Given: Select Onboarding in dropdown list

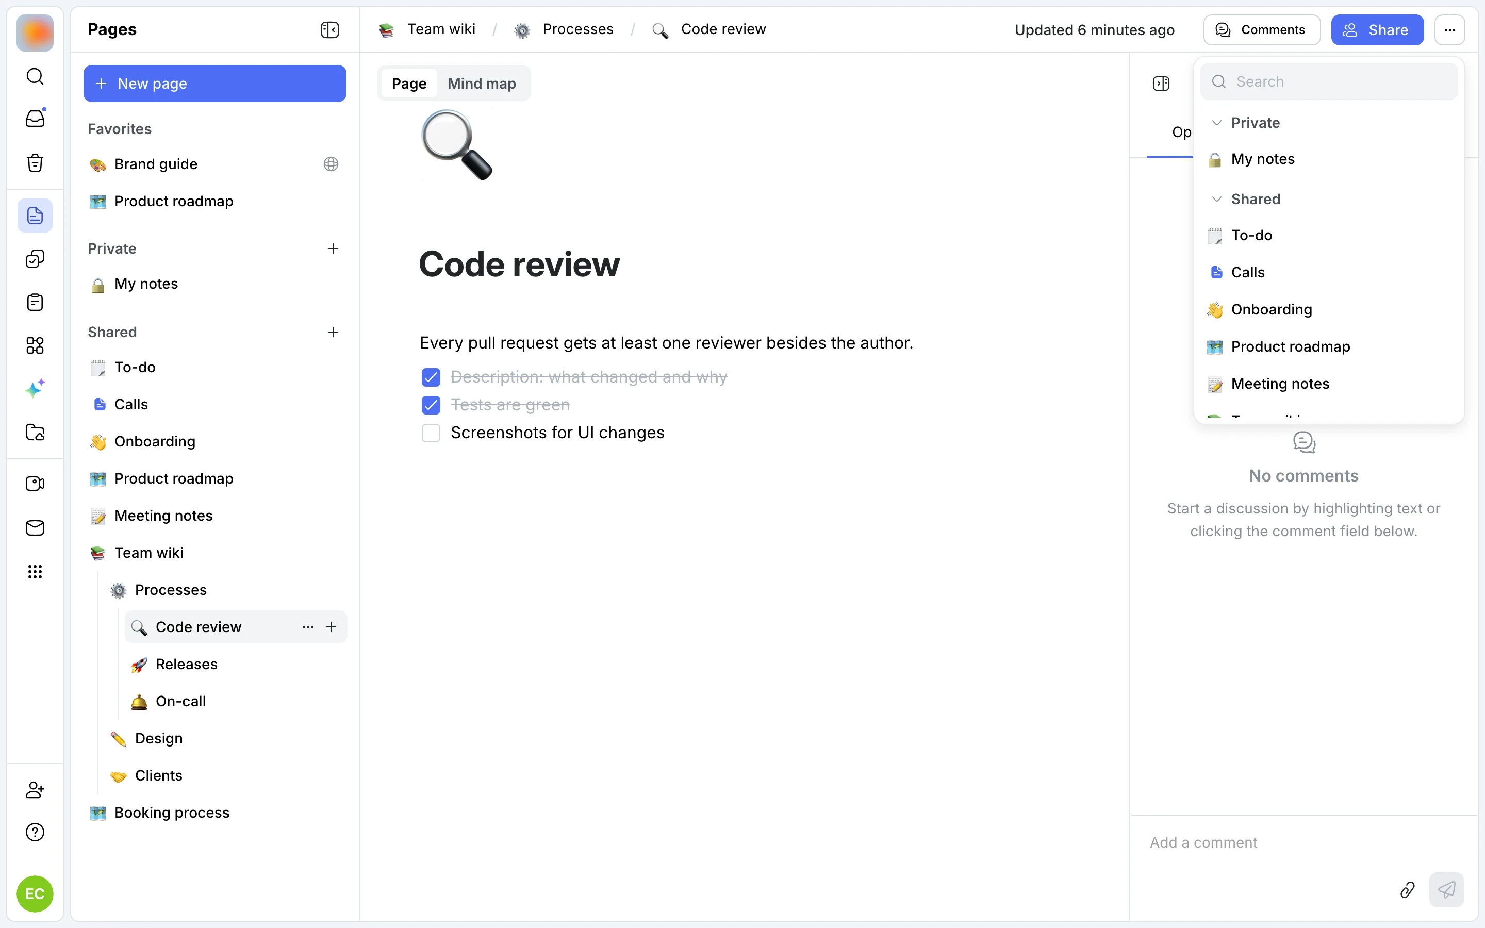Looking at the screenshot, I should pos(1329,309).
